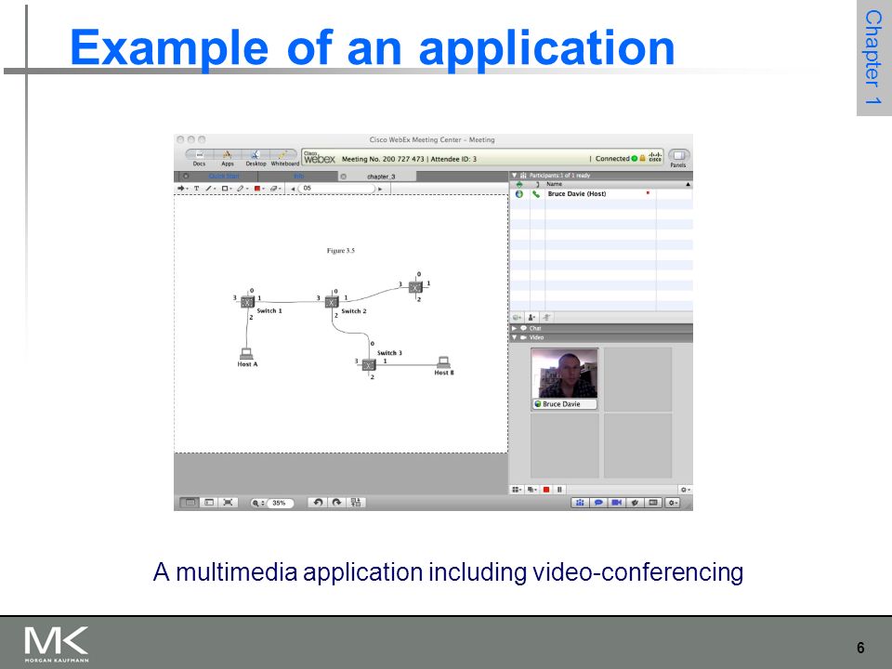Open the video panel gear options

point(686,490)
